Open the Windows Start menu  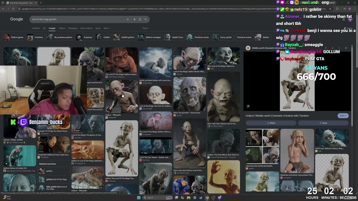tap(139, 198)
